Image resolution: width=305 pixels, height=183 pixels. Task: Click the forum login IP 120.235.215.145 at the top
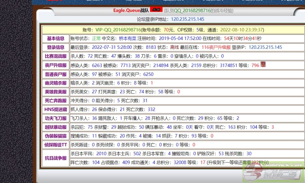(x=187, y=19)
